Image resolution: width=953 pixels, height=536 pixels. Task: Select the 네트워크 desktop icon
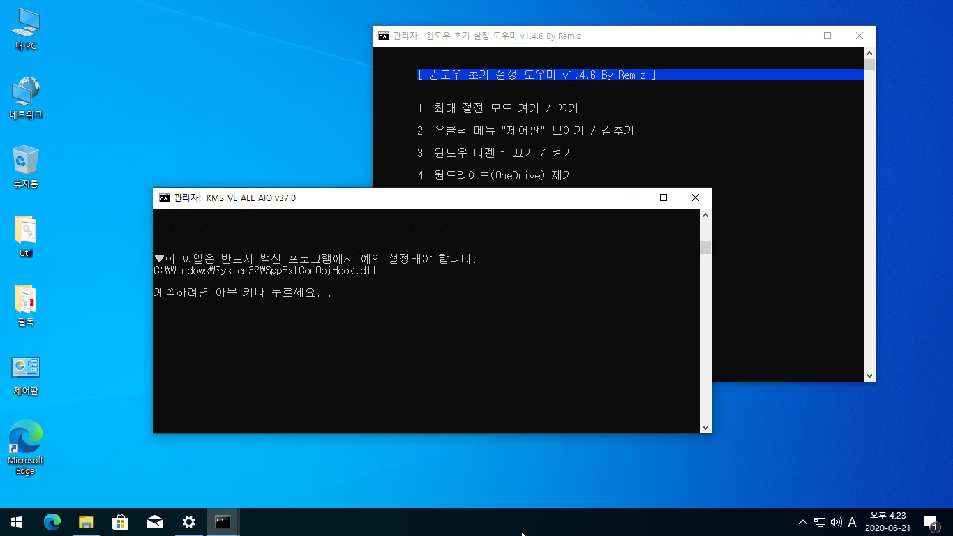click(x=26, y=98)
